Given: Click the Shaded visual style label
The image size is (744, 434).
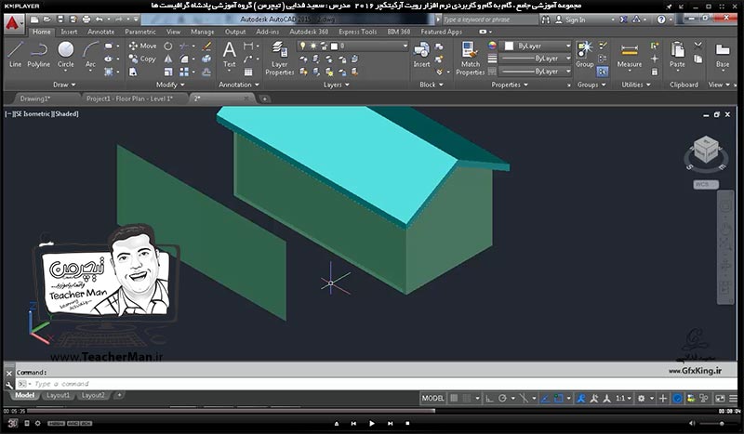Looking at the screenshot, I should click(66, 113).
